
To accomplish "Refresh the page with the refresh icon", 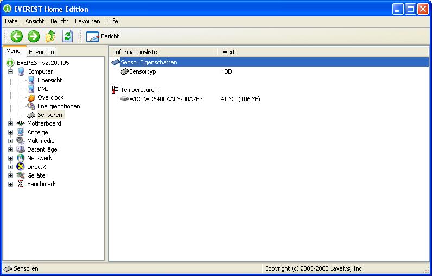I will 67,36.
